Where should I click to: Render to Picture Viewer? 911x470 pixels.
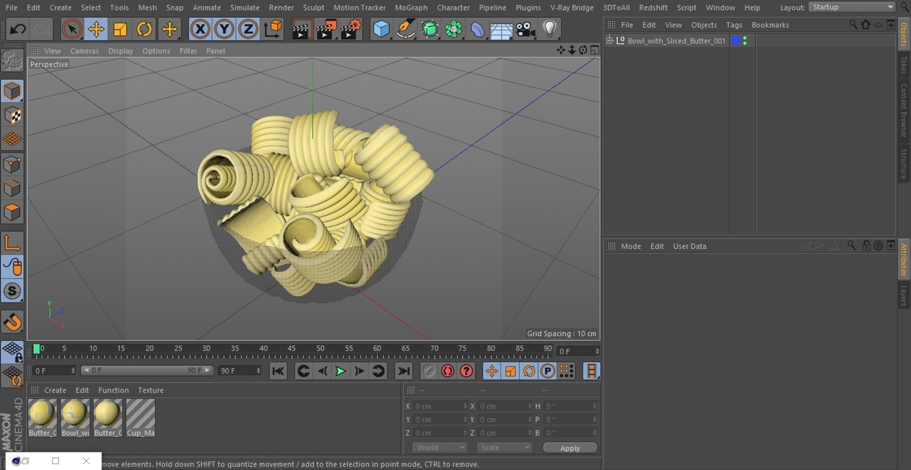[x=326, y=29]
